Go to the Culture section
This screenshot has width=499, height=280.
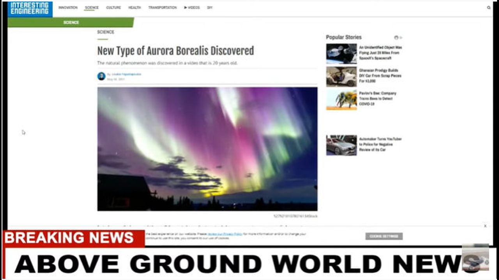(113, 8)
